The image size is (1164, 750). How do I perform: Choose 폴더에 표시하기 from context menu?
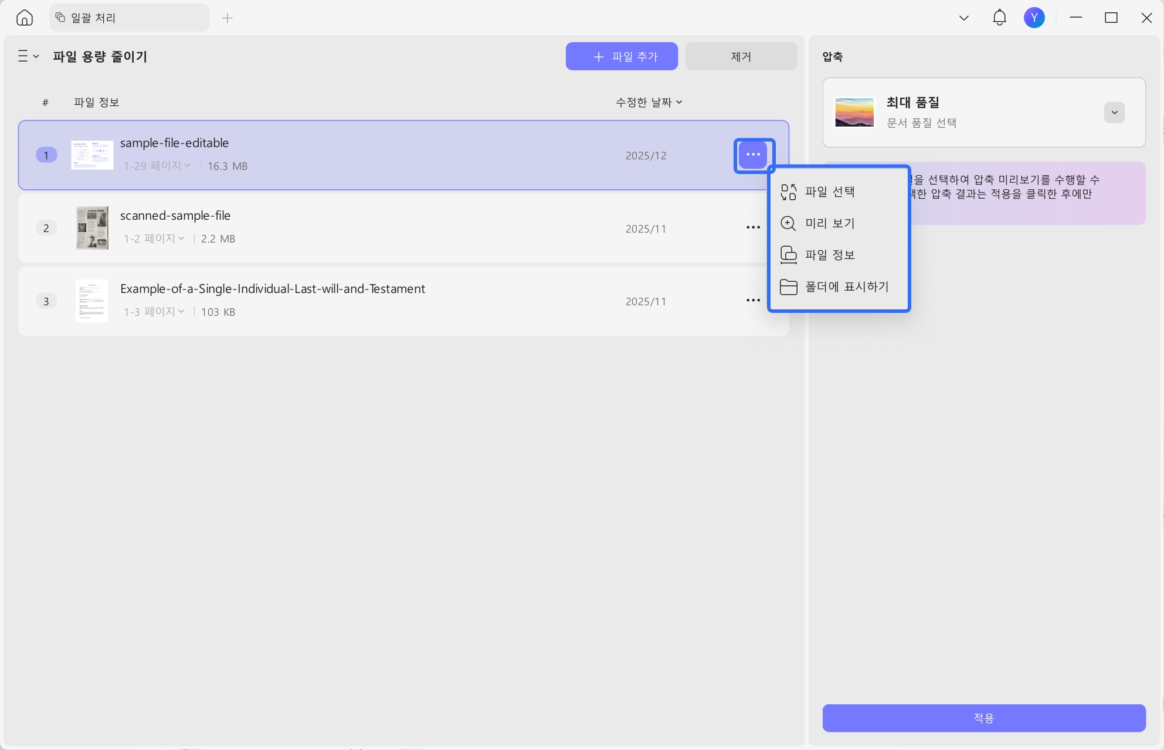[x=839, y=287]
